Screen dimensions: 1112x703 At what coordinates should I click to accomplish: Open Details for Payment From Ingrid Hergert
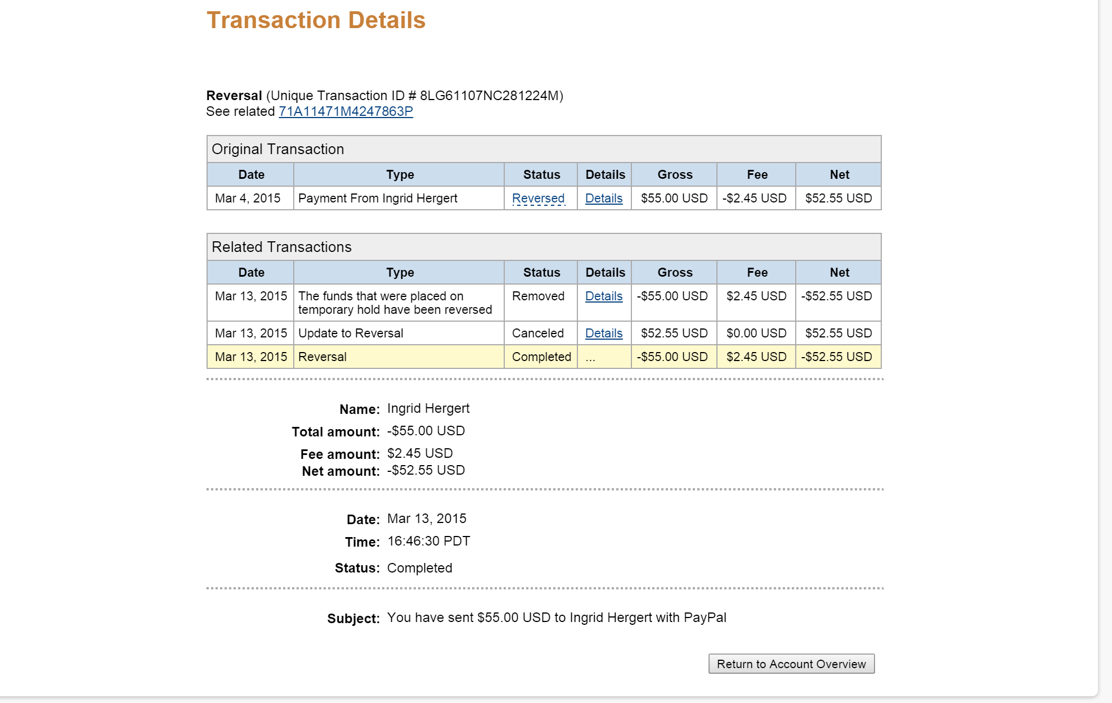(x=604, y=199)
